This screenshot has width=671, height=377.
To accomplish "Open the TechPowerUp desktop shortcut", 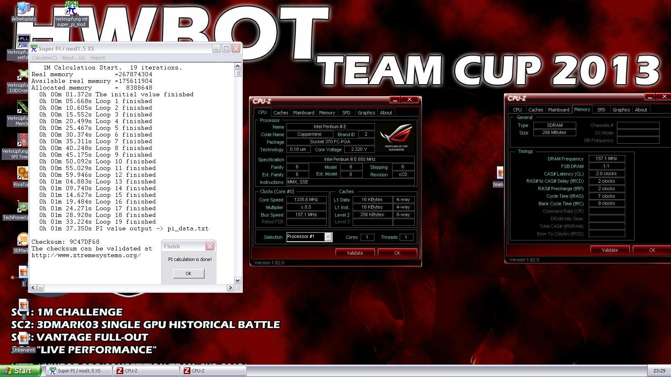I will [23, 207].
